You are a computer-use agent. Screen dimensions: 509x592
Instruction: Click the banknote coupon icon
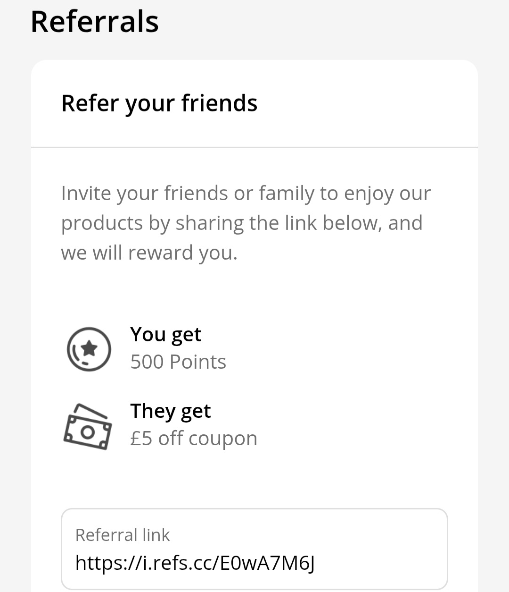tap(88, 427)
